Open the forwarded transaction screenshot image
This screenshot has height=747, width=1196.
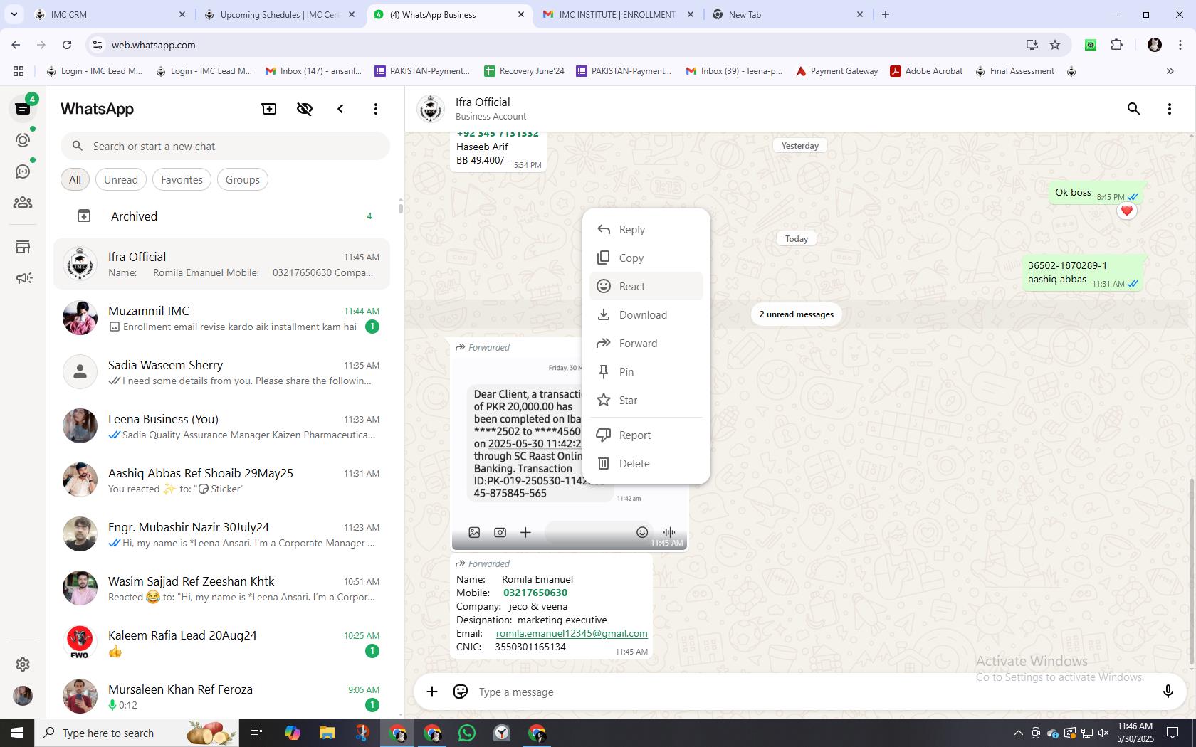[570, 452]
